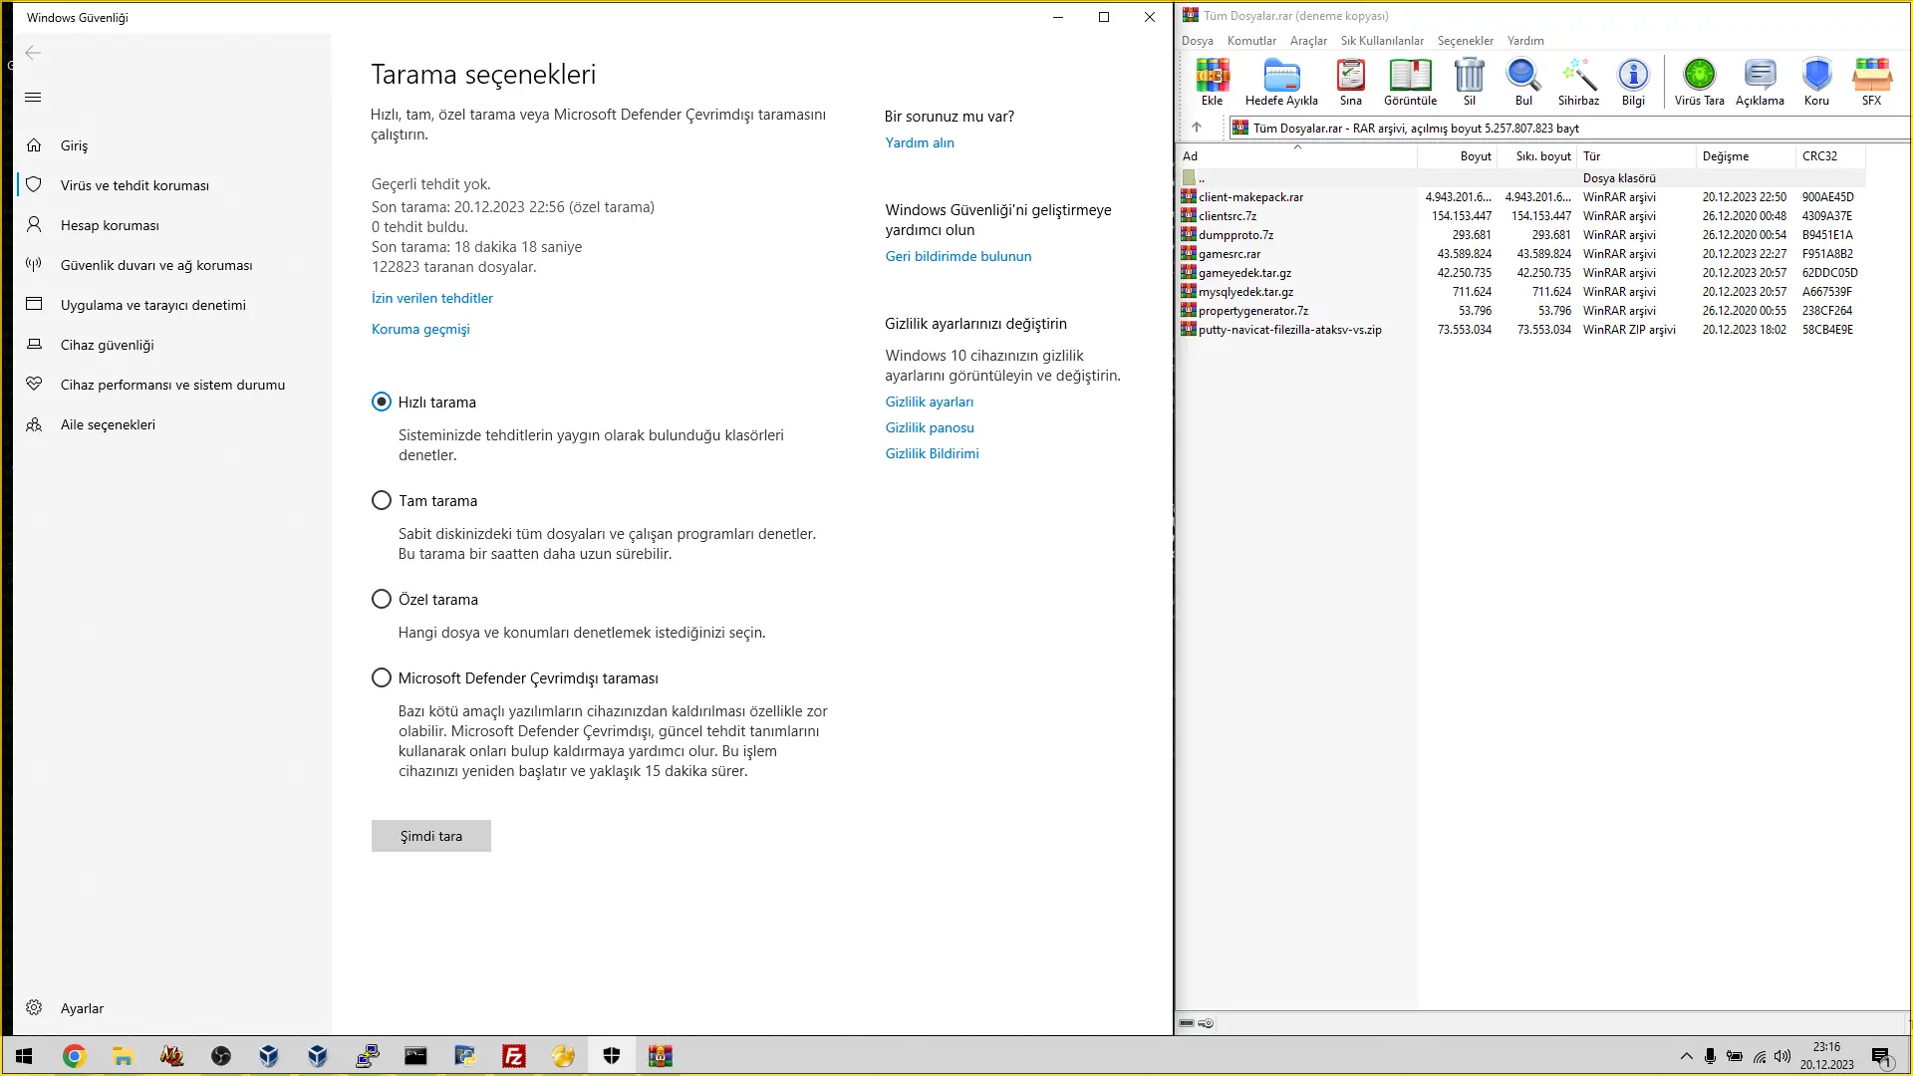
Task: Click the Koru protect icon in WinRAR
Action: (x=1816, y=82)
